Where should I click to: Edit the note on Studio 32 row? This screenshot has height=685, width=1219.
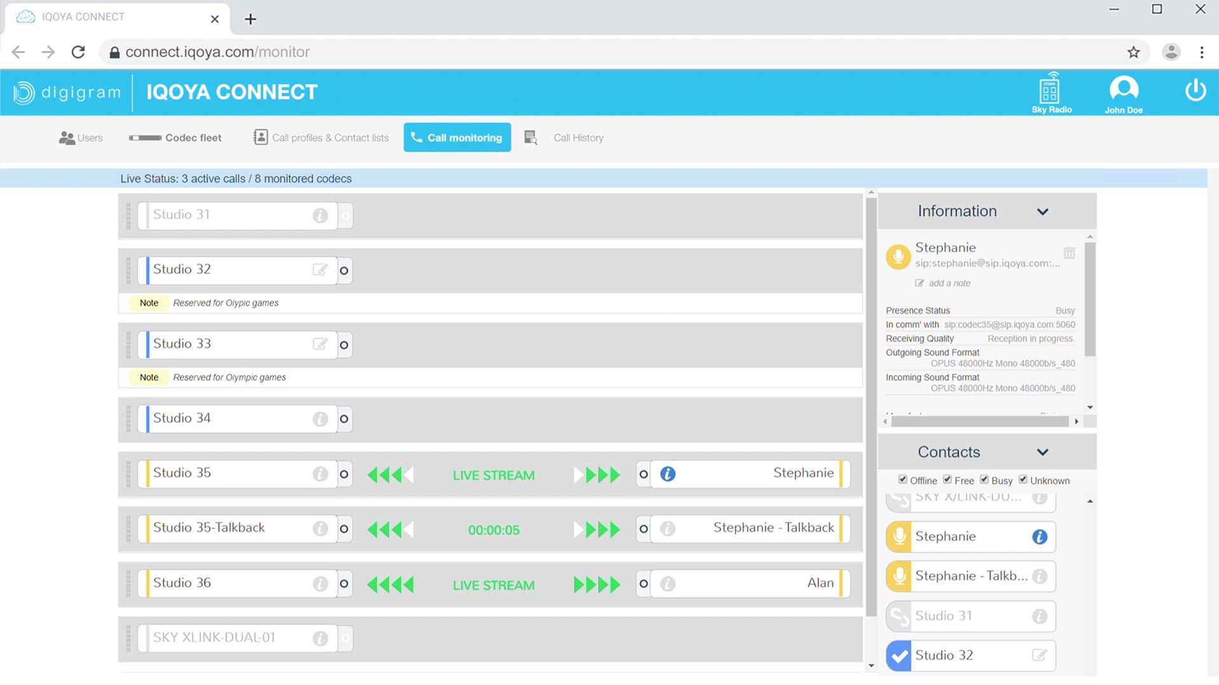coord(320,269)
